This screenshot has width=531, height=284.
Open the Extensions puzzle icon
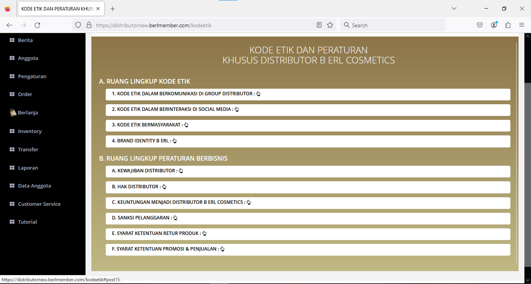coord(508,25)
